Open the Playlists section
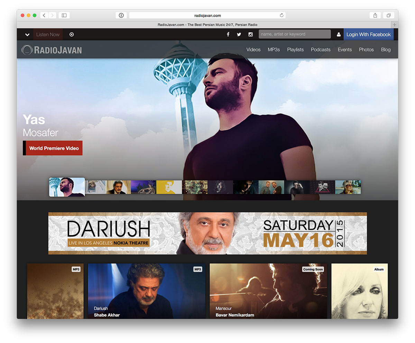 [x=295, y=50]
